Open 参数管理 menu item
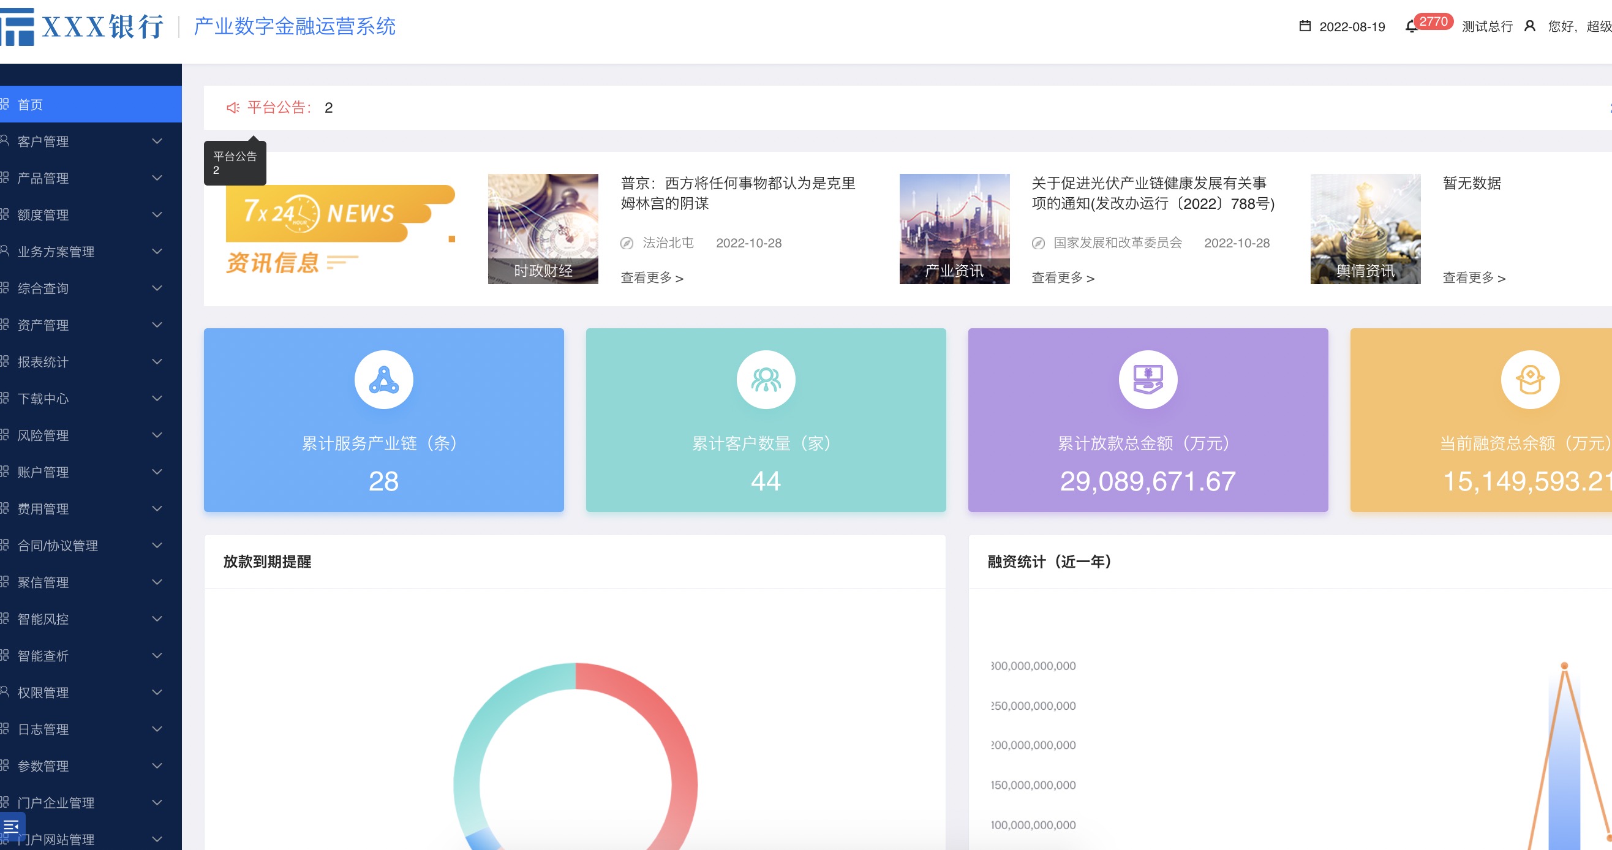The image size is (1612, 850). point(91,766)
